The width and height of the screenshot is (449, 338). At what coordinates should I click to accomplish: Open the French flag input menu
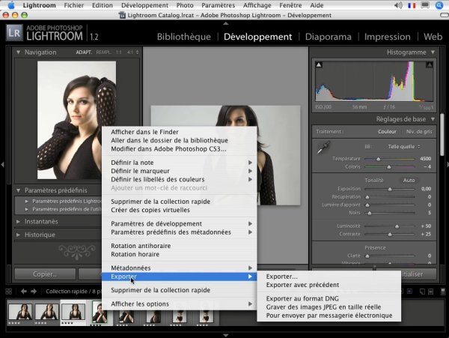(412, 5)
